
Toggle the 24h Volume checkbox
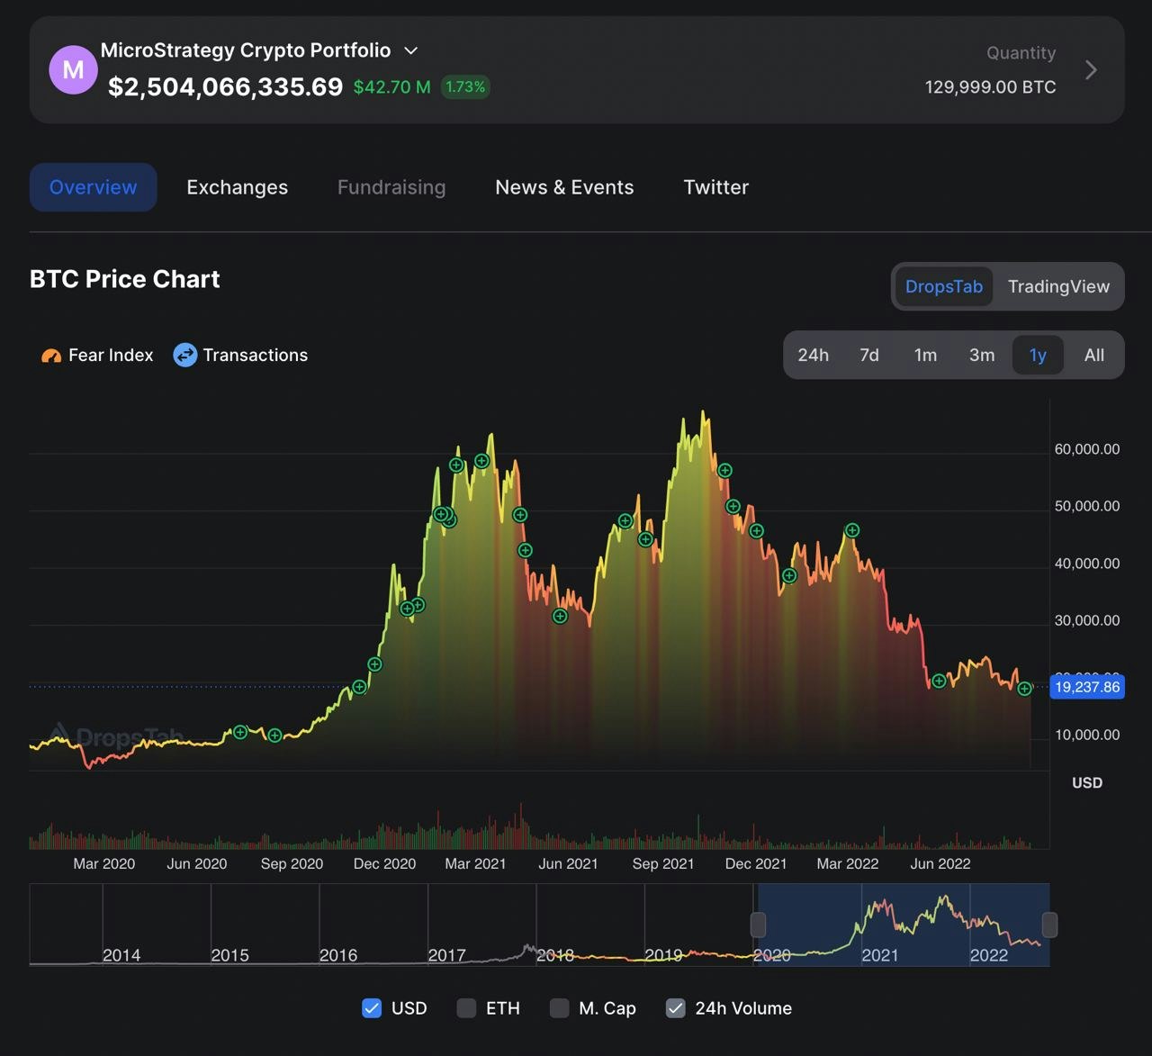675,1008
